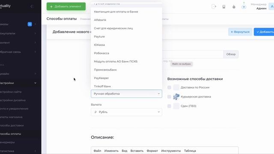Click the green Добавить элемент button

pyautogui.click(x=66, y=6)
